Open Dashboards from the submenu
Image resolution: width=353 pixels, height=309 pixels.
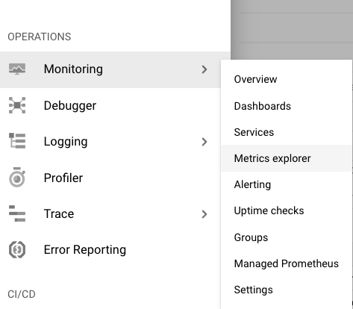click(x=286, y=106)
